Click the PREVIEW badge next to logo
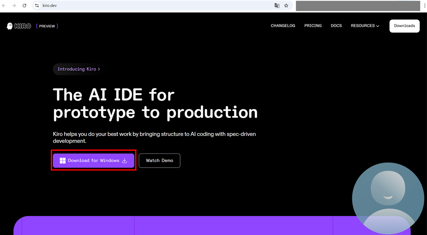Viewport: 427px width, 235px height. tap(47, 26)
